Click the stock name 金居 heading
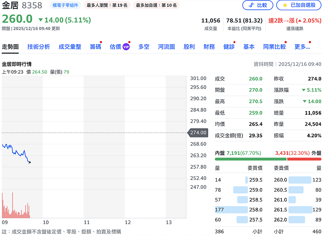The image size is (324, 235). pos(10,5)
